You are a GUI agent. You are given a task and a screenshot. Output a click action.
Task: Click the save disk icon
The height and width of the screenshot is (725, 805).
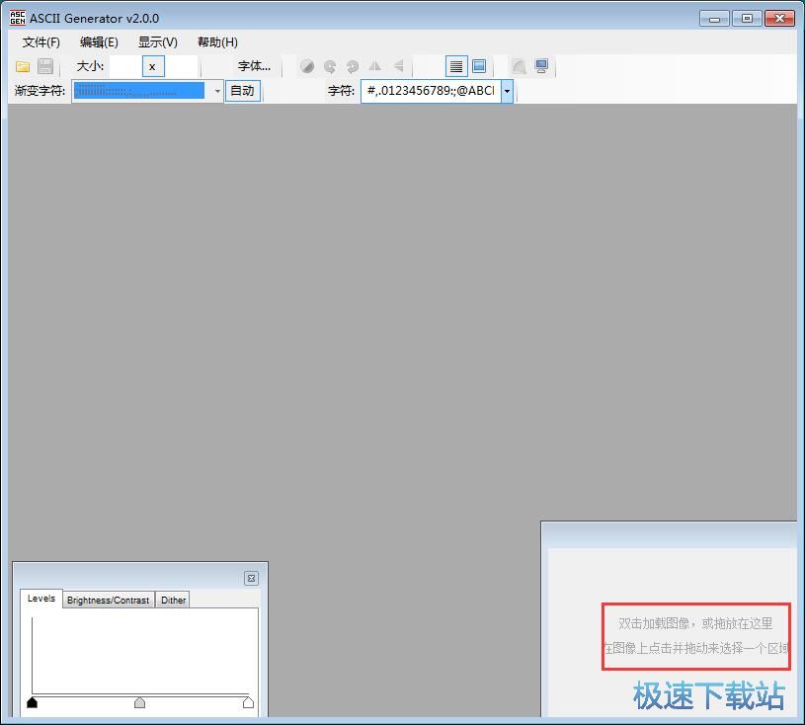tap(45, 66)
